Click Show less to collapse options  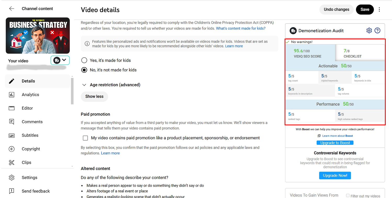[x=94, y=96]
